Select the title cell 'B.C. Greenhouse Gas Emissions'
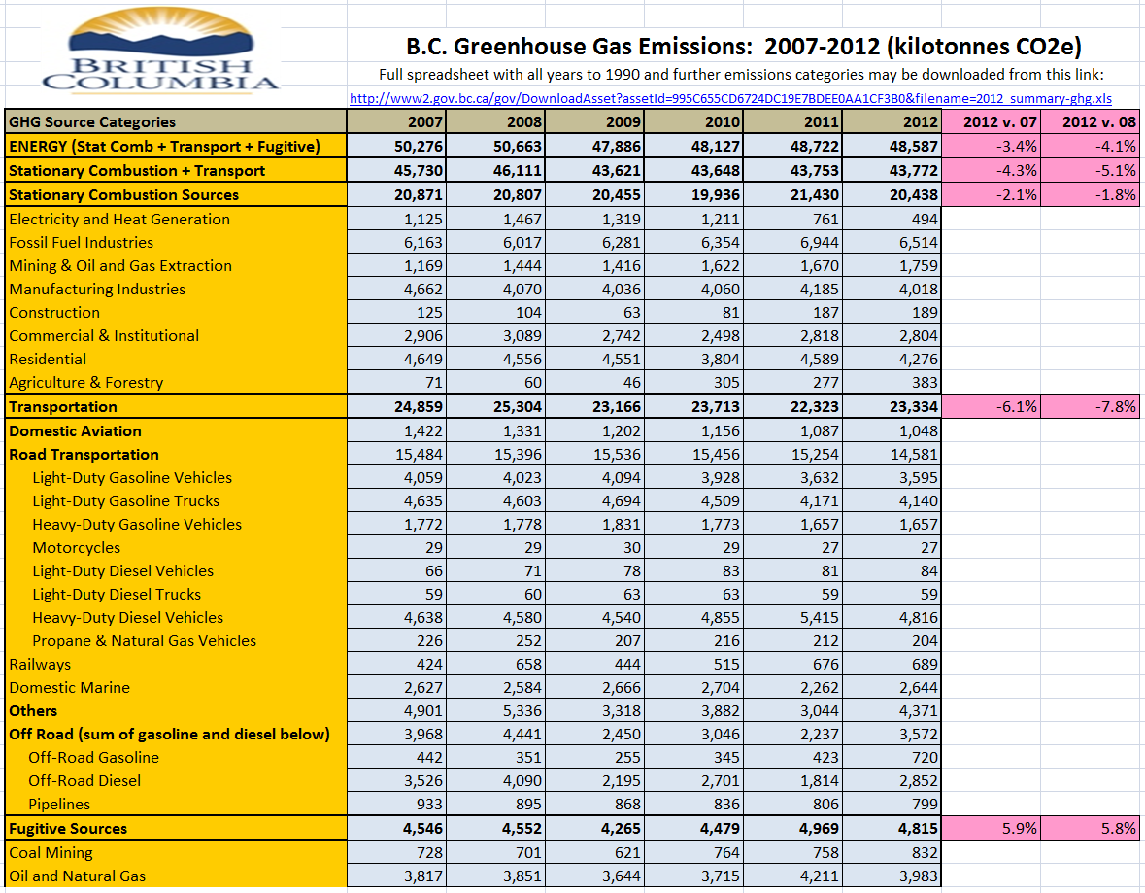 tap(743, 46)
